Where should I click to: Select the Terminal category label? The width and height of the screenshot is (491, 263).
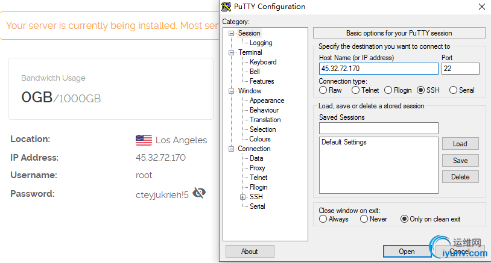(250, 52)
